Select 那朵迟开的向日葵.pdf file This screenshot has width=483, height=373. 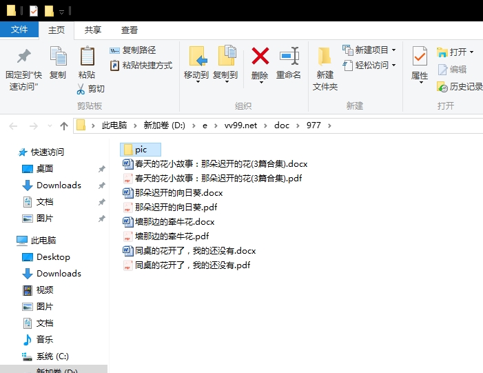pyautogui.click(x=169, y=207)
